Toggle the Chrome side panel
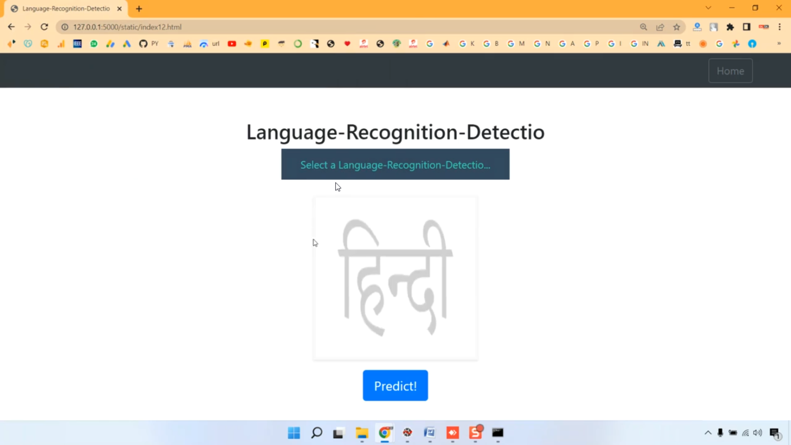This screenshot has width=791, height=445. click(x=747, y=27)
